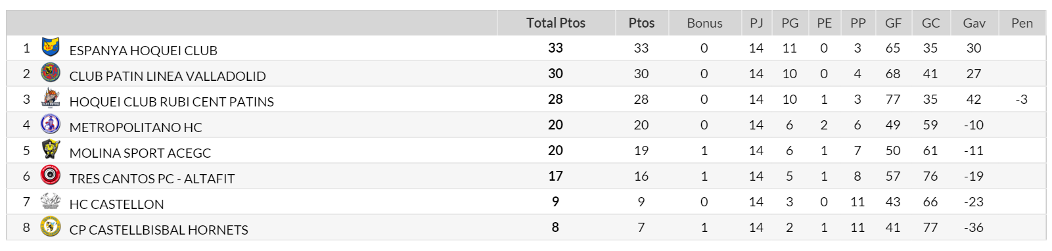
Task: Open ESPANYA HOQUEI CLUB team name
Action: coord(143,51)
